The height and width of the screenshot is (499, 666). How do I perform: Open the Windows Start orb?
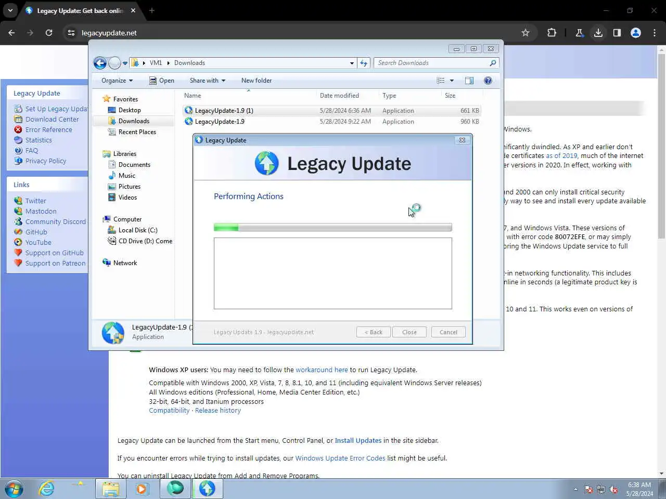pyautogui.click(x=14, y=489)
